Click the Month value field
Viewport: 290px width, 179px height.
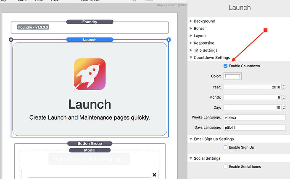pyautogui.click(x=253, y=97)
